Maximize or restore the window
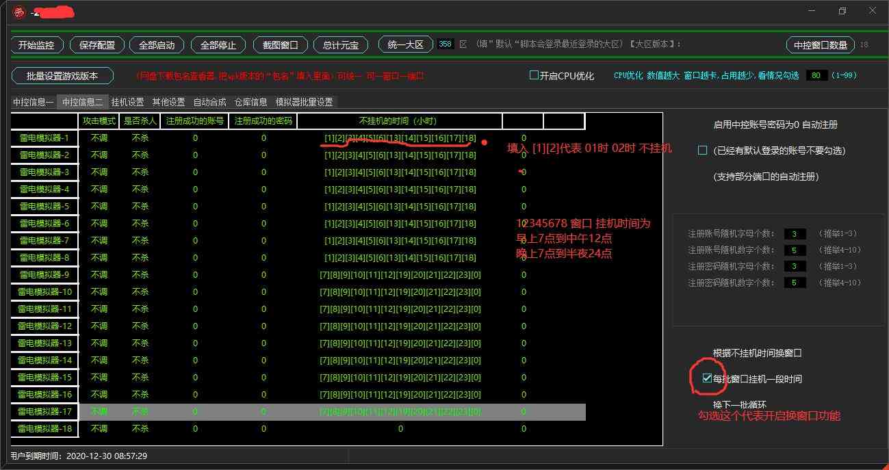Image resolution: width=889 pixels, height=470 pixels. [x=842, y=11]
